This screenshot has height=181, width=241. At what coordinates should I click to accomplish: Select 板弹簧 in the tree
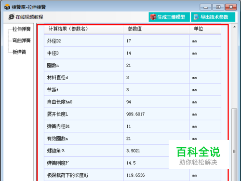pos(19,52)
